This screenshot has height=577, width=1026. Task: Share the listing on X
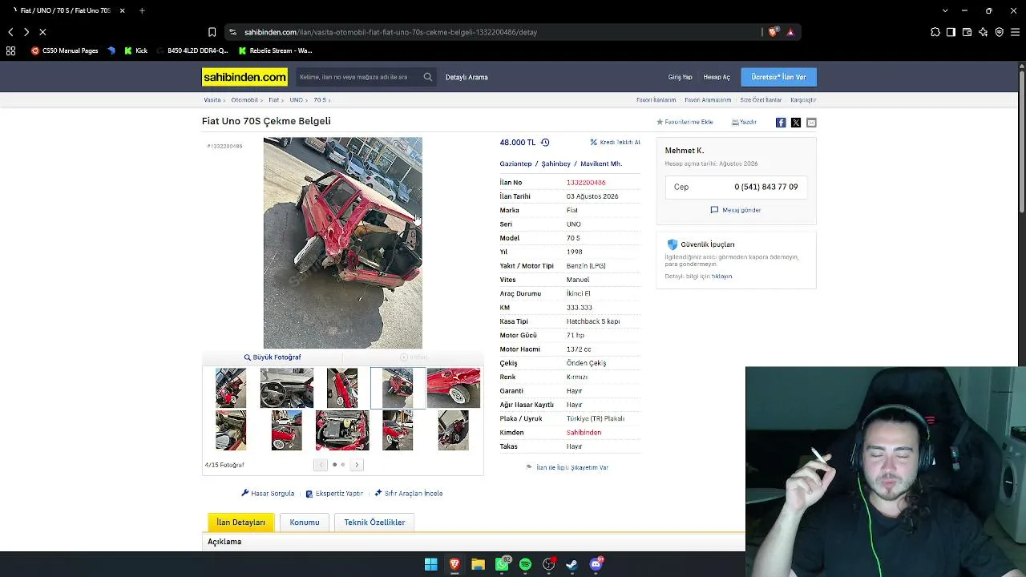pyautogui.click(x=796, y=123)
